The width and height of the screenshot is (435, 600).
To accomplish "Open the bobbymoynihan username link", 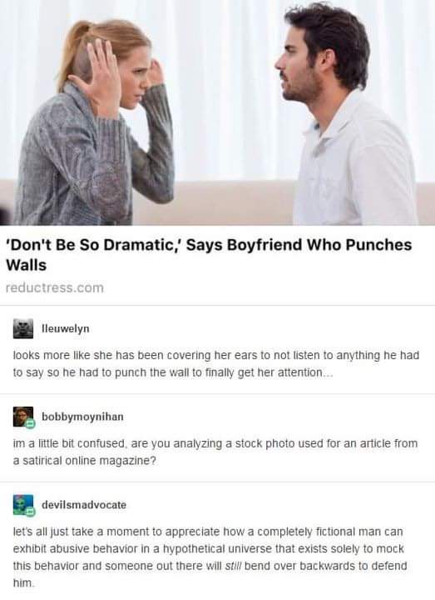I will click(x=82, y=417).
